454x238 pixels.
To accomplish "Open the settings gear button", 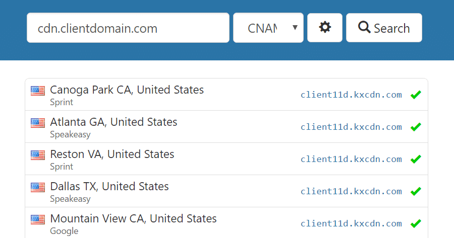I will (325, 28).
